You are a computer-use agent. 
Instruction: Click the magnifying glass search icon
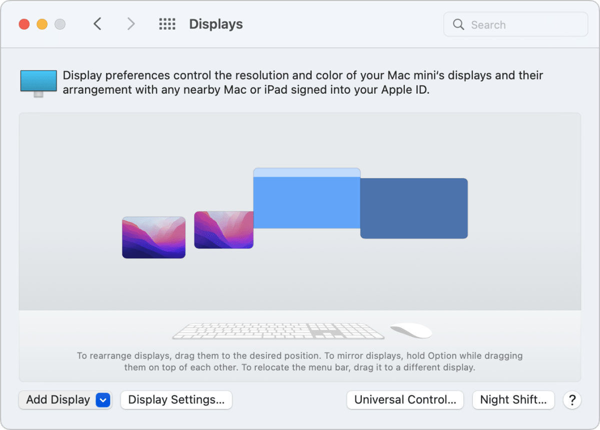458,25
